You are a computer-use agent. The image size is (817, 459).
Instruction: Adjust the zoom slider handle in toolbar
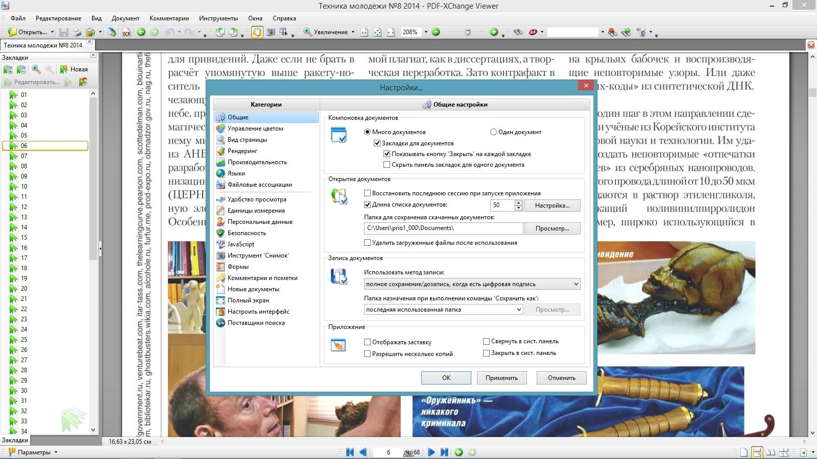coord(468,32)
